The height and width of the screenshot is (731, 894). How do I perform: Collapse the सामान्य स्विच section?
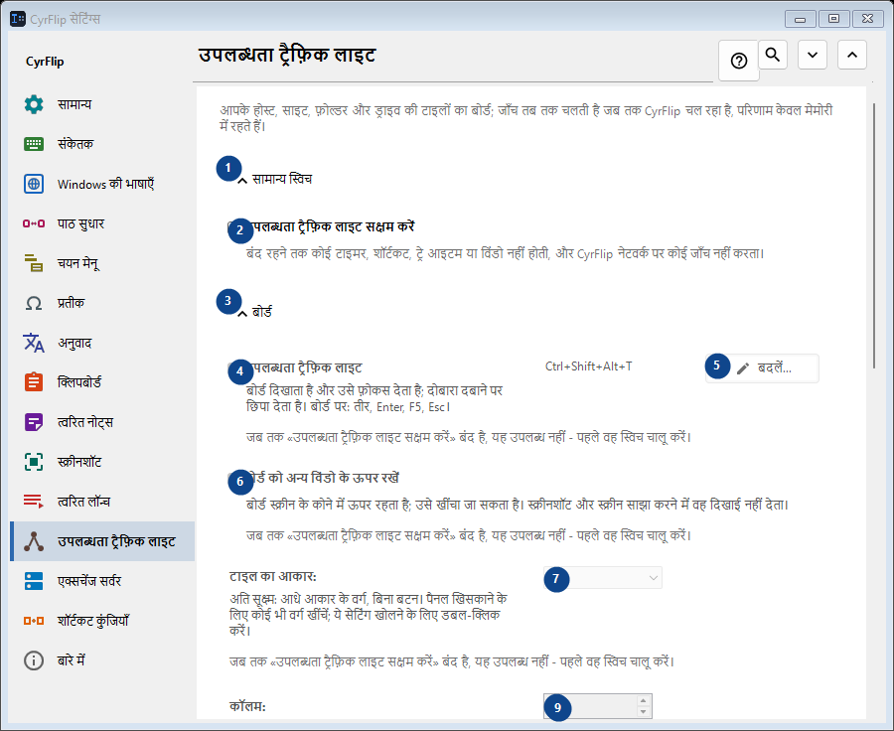[x=242, y=180]
